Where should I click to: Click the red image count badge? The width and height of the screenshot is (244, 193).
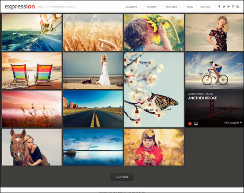(190, 124)
